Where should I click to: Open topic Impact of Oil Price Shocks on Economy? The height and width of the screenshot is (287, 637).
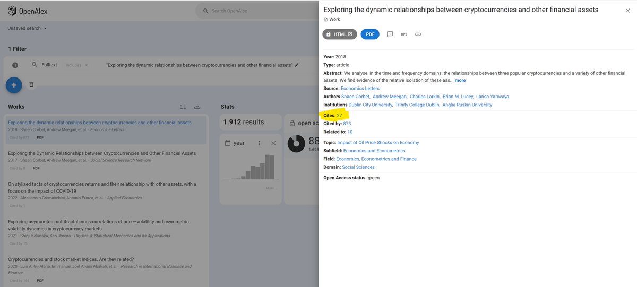[x=378, y=143]
